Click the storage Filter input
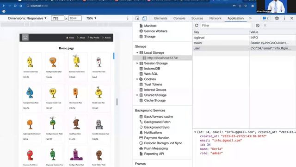 click(226, 26)
